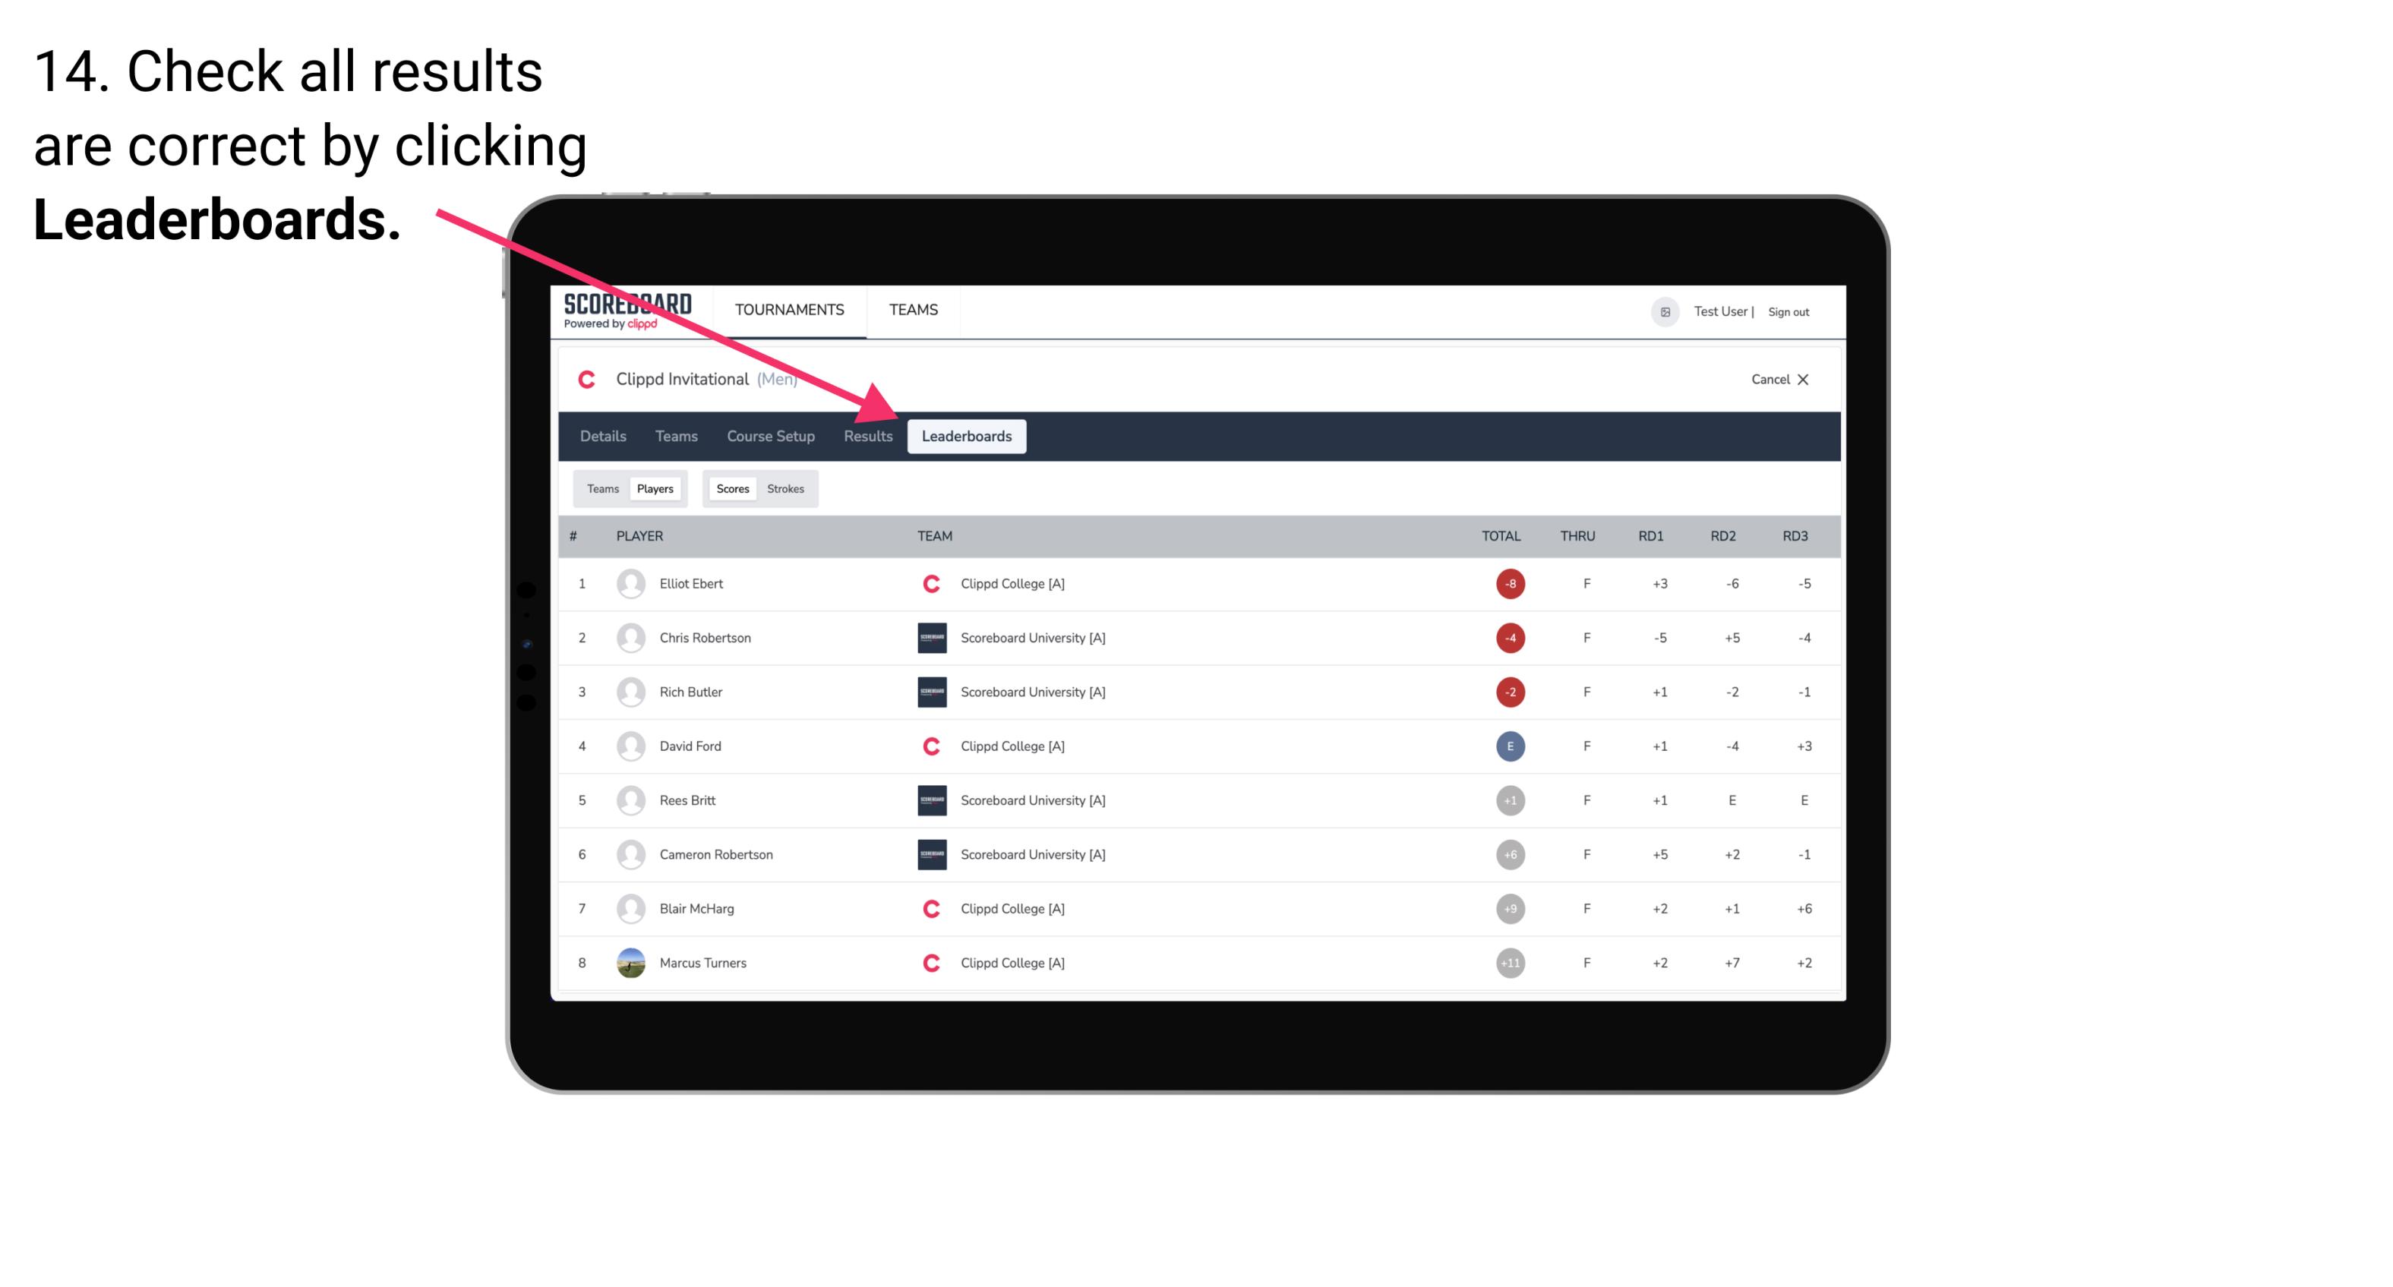Select the Leaderboards tab

click(x=968, y=437)
